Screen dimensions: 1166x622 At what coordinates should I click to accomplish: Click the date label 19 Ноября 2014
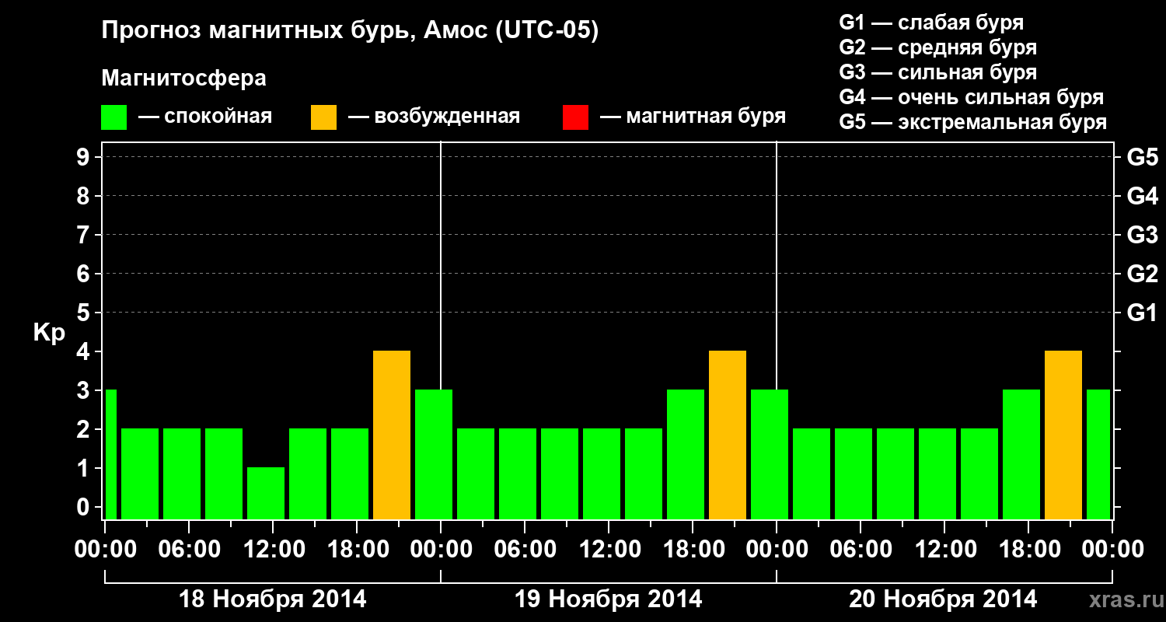point(609,599)
